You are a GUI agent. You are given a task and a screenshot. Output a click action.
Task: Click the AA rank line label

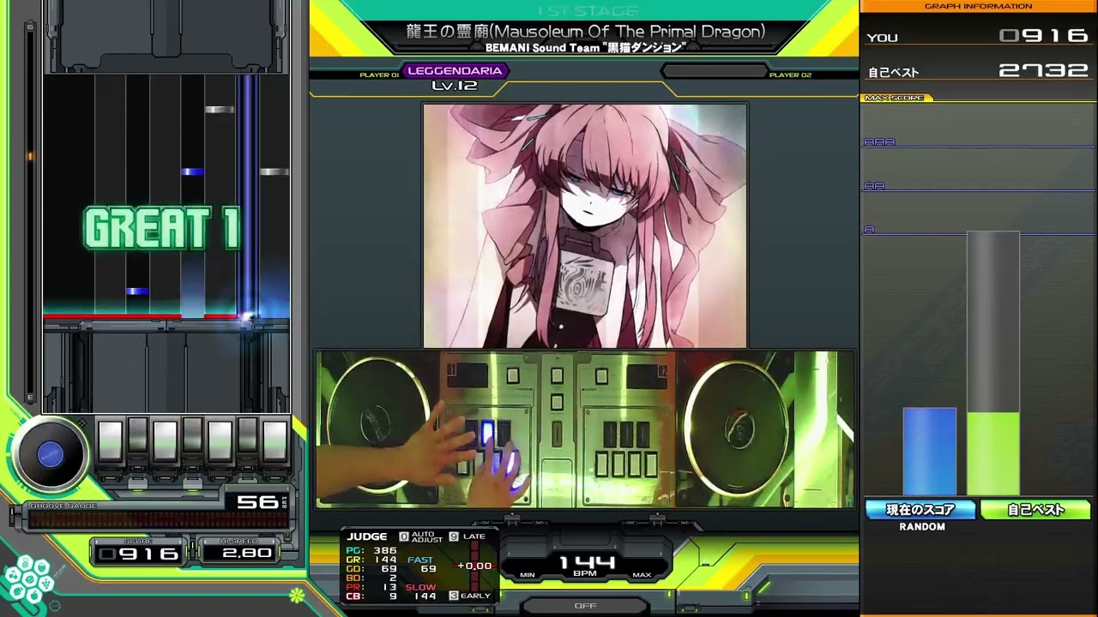pos(874,186)
